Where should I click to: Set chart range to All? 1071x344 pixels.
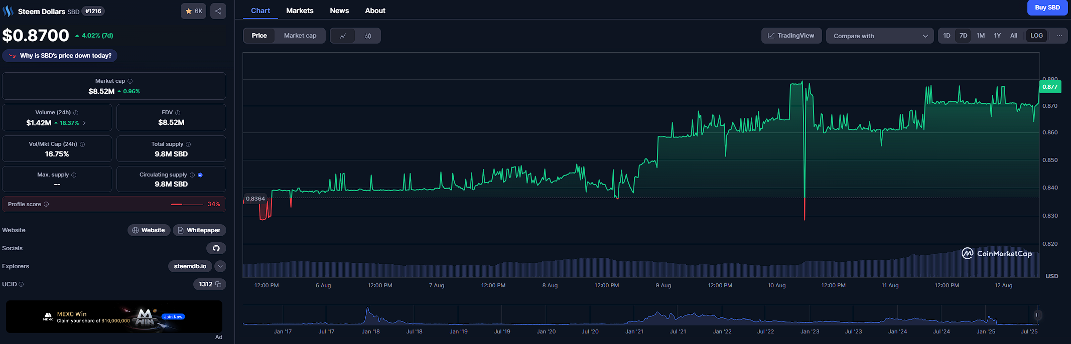coord(1014,36)
